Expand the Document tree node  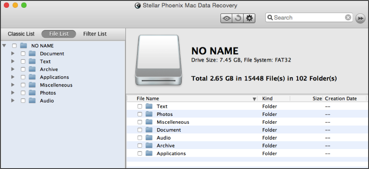(13, 53)
